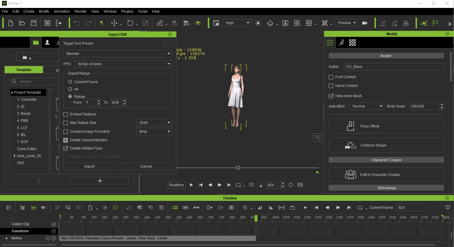Switch to the Template tab
This screenshot has width=454, height=247.
pos(24,70)
